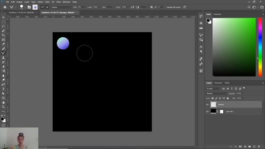Select the Dodge tool
This screenshot has width=265, height=149.
(3, 80)
